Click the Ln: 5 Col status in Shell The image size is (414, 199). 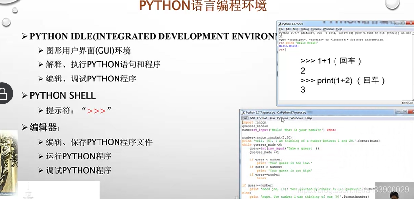point(407,103)
